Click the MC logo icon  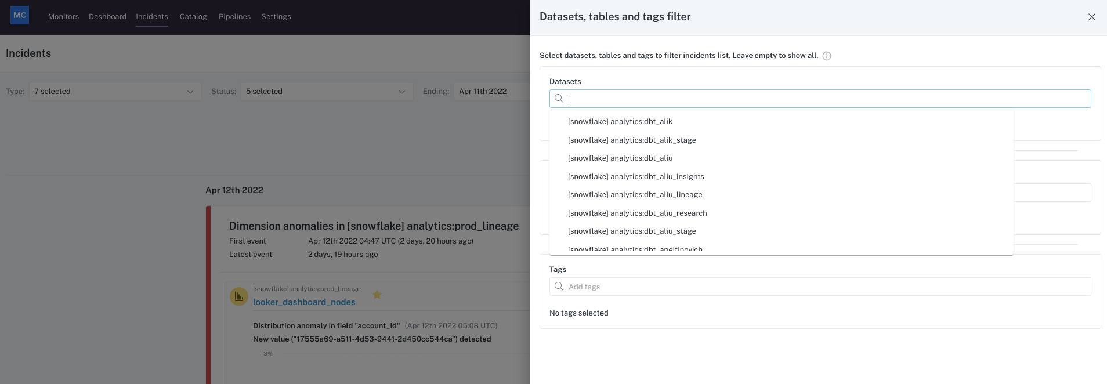pos(20,16)
